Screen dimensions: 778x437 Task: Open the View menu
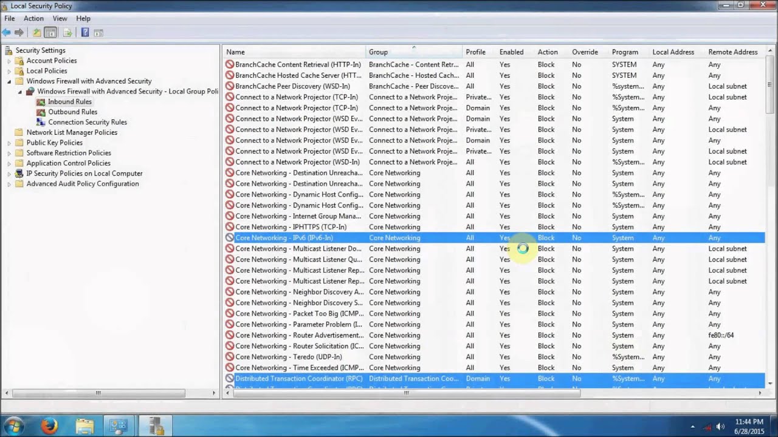coord(60,18)
